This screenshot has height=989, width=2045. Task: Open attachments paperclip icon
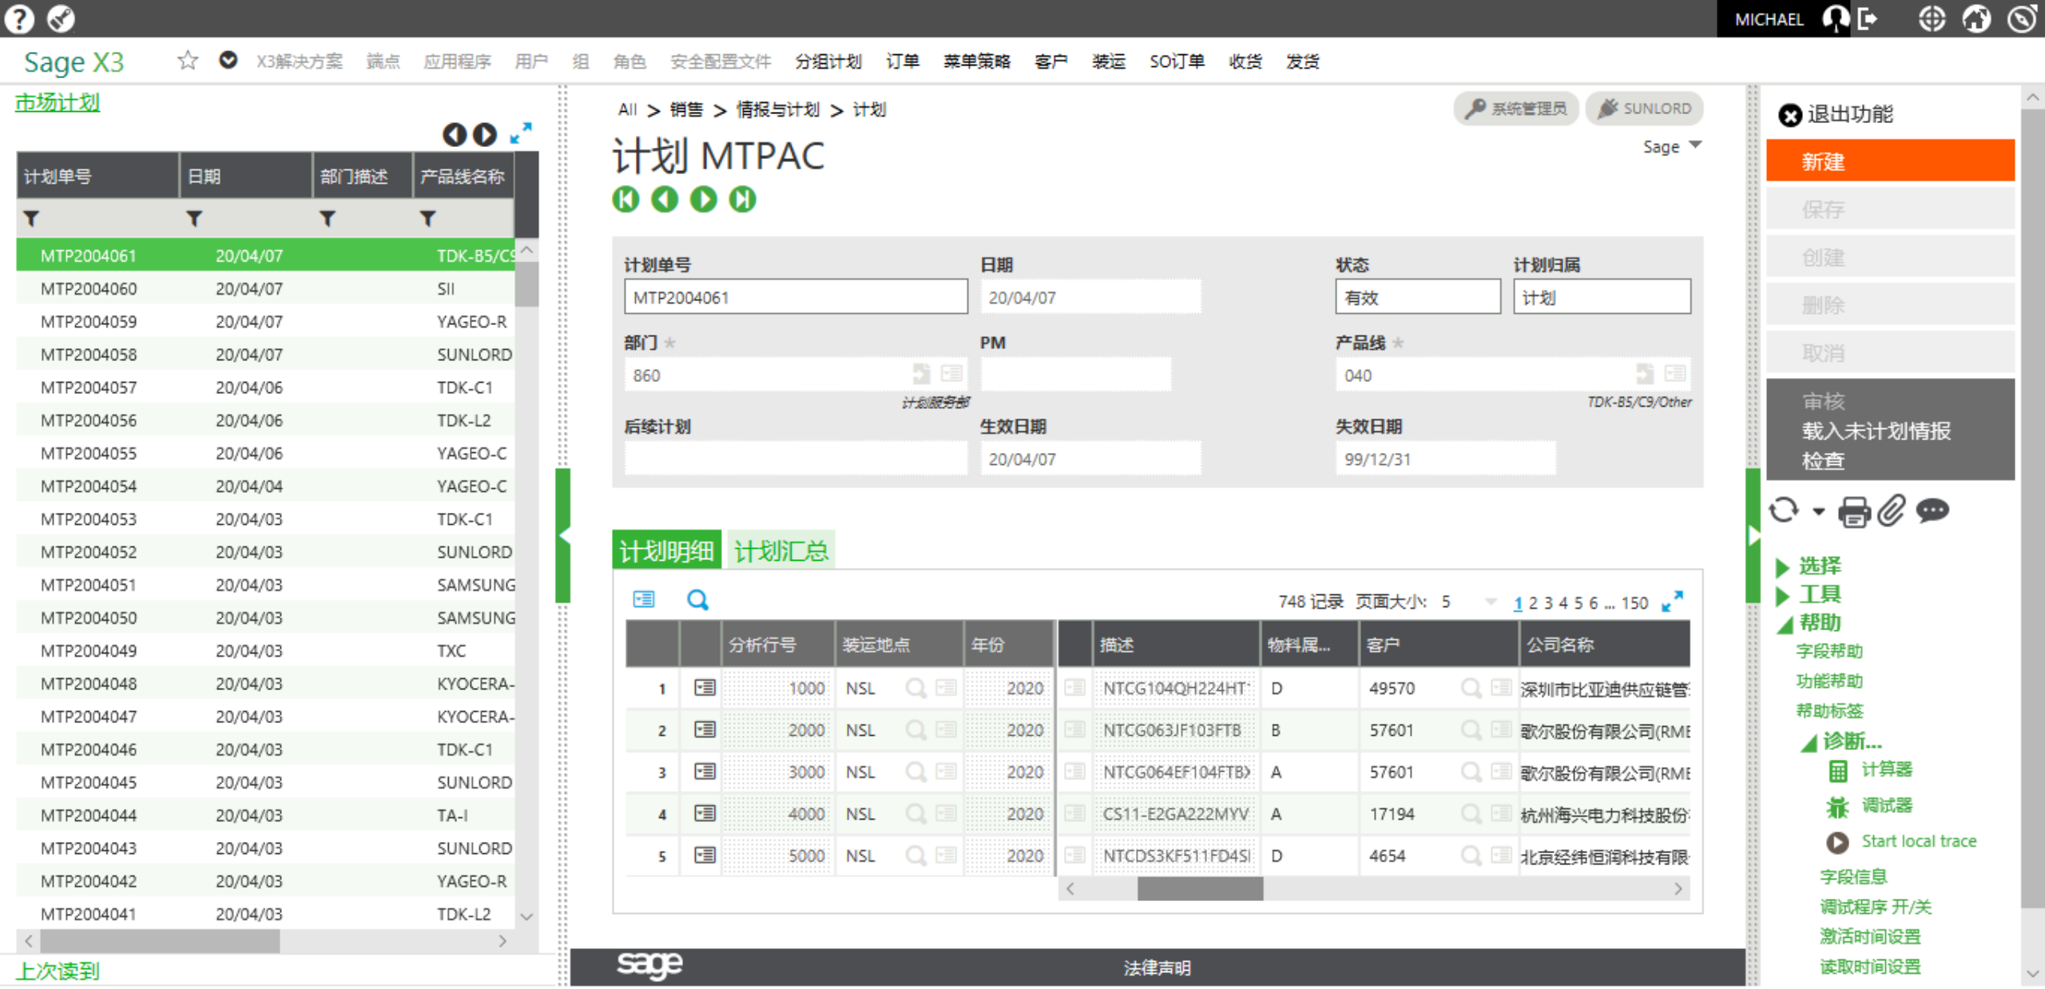1892,510
